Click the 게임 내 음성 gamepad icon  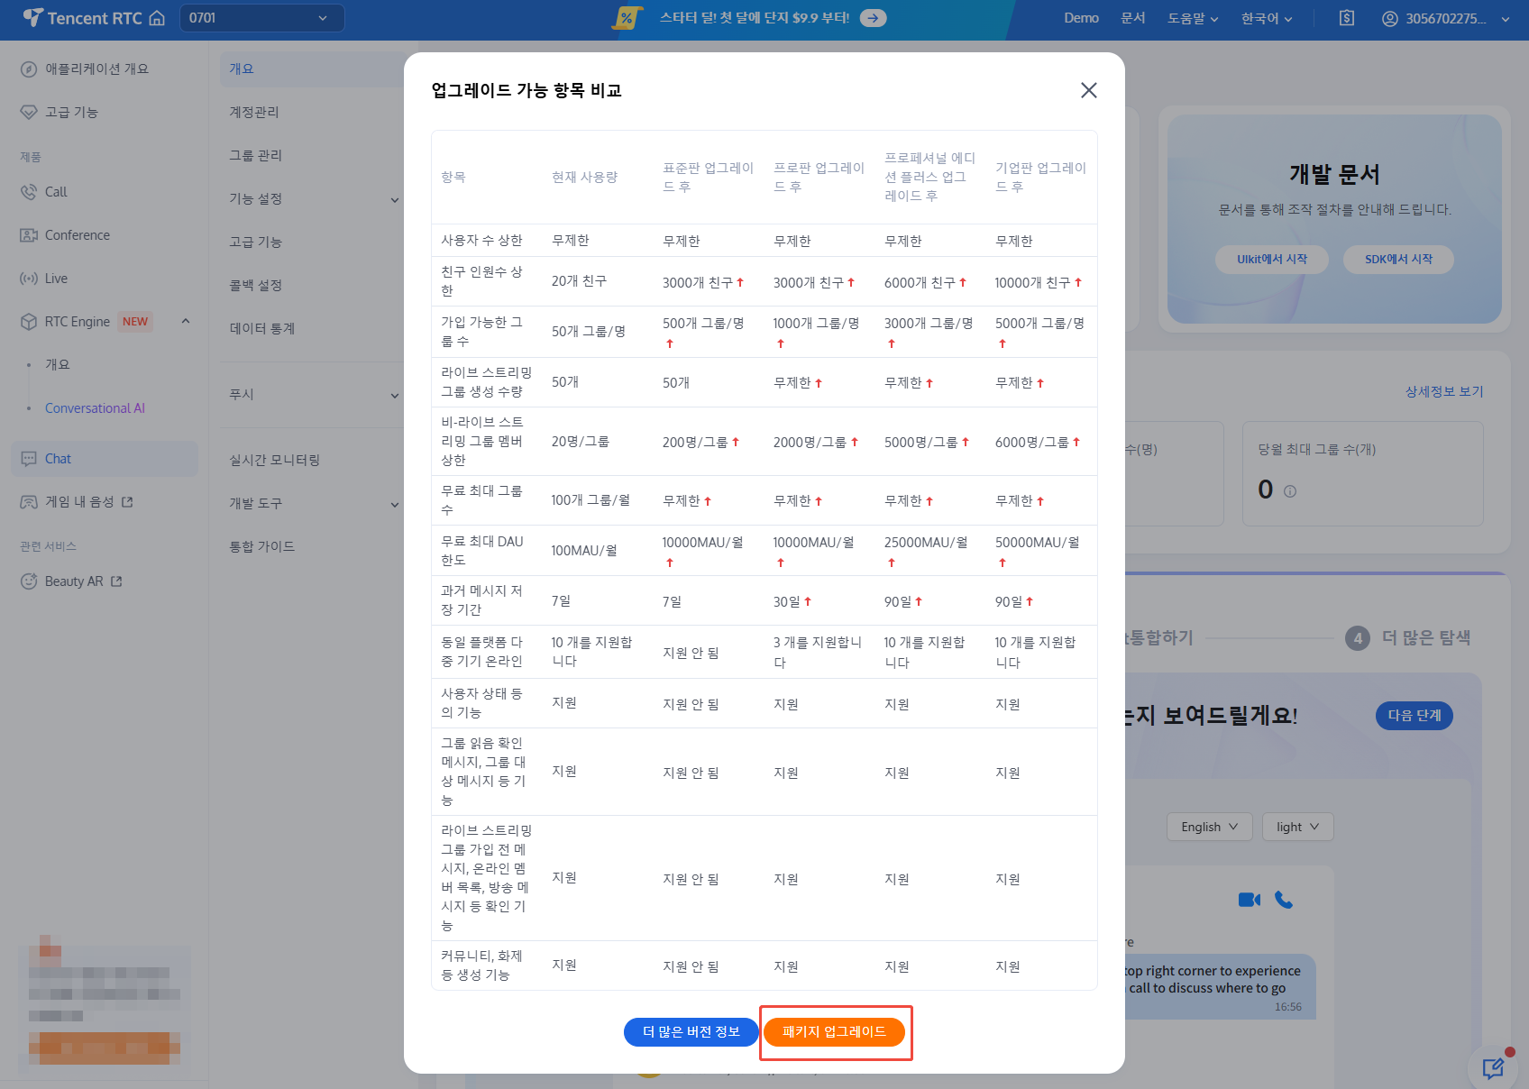coord(29,502)
